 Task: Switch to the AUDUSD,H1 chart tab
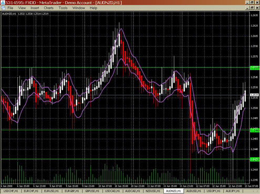194,191
